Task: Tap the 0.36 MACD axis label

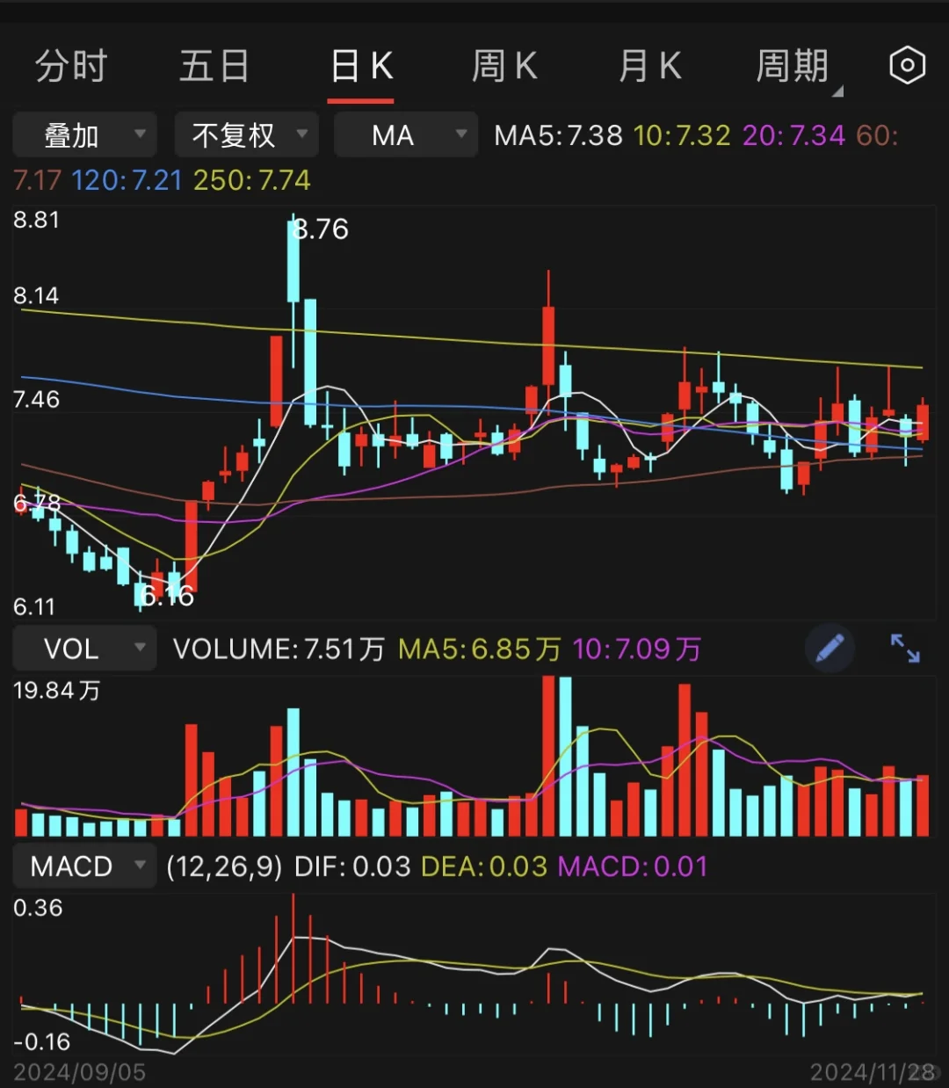Action: [38, 908]
